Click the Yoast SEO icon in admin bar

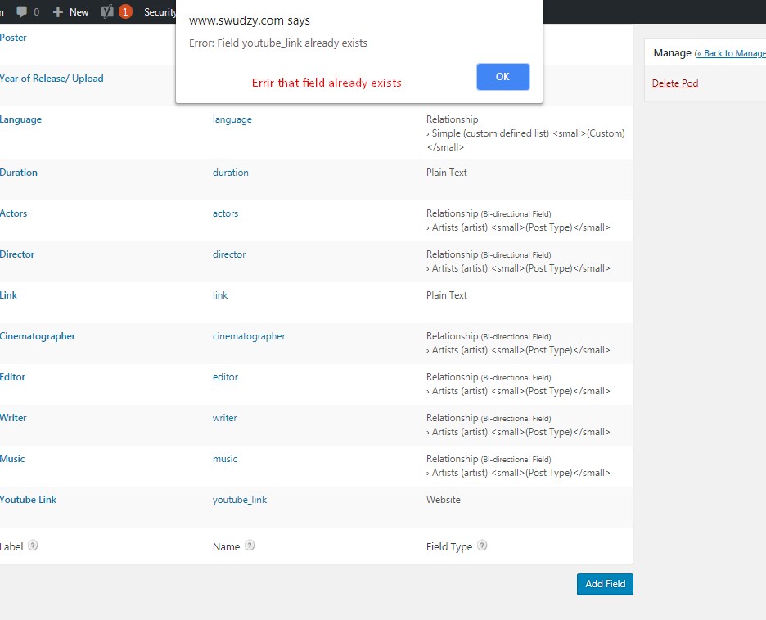pyautogui.click(x=107, y=11)
